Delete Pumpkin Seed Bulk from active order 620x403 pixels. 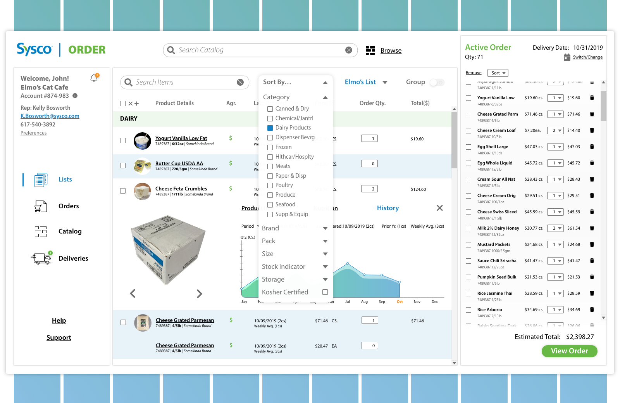tap(592, 277)
